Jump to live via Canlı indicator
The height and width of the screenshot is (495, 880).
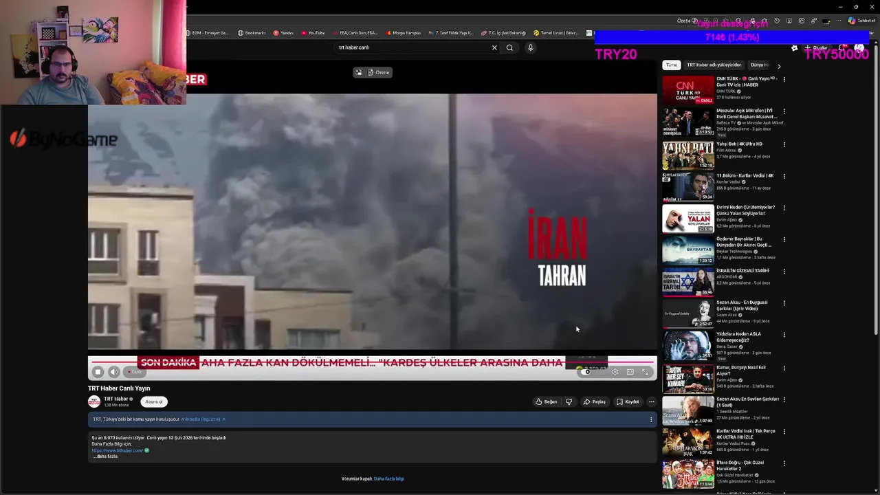pyautogui.click(x=135, y=372)
